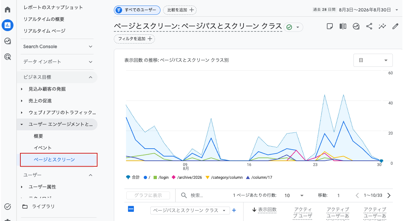
Task: Open ライブラリ folder in sidebar
Action: [38, 207]
